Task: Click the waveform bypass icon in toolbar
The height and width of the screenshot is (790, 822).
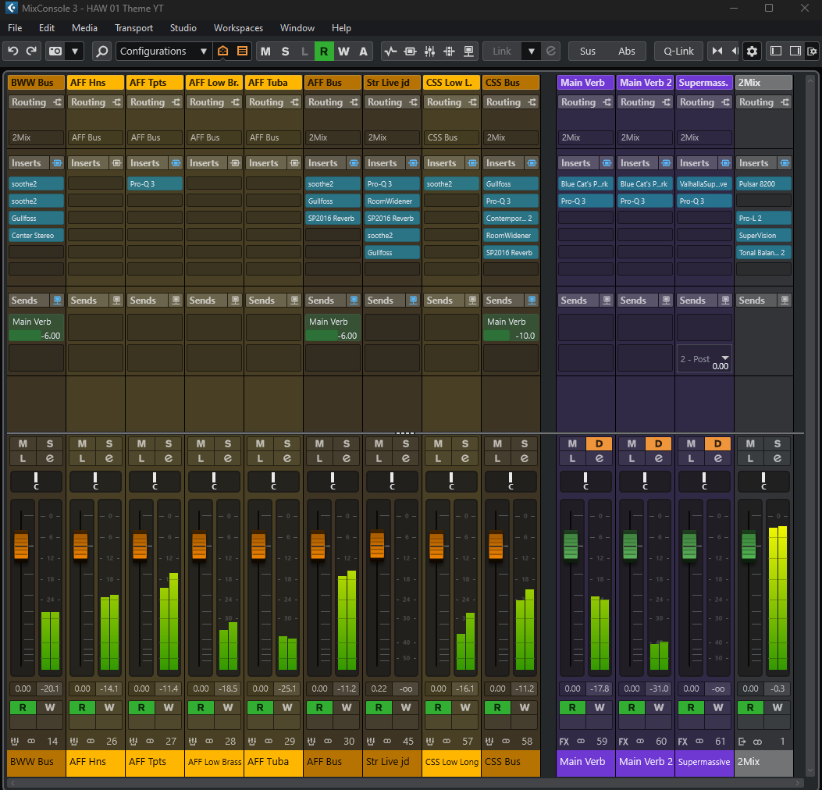Action: click(390, 51)
